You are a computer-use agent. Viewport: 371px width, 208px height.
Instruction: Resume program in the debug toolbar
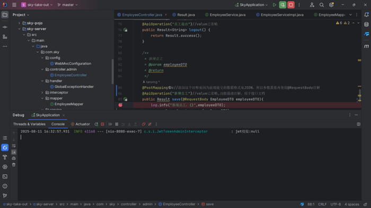pyautogui.click(x=110, y=124)
